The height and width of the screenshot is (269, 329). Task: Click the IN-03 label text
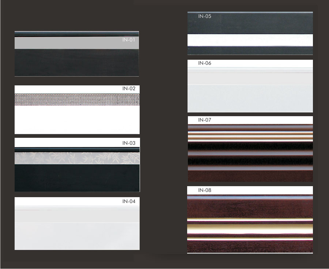[x=129, y=143]
